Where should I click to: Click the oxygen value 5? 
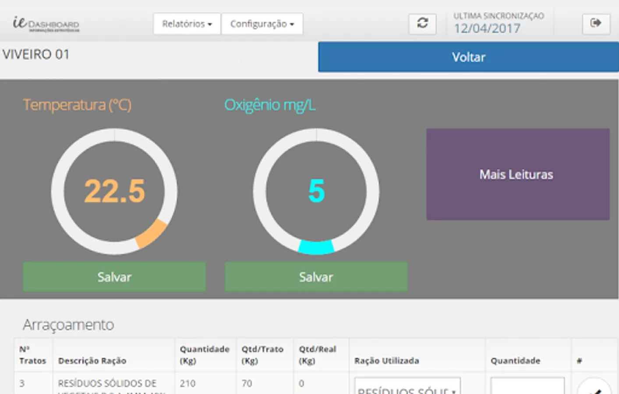pyautogui.click(x=316, y=191)
